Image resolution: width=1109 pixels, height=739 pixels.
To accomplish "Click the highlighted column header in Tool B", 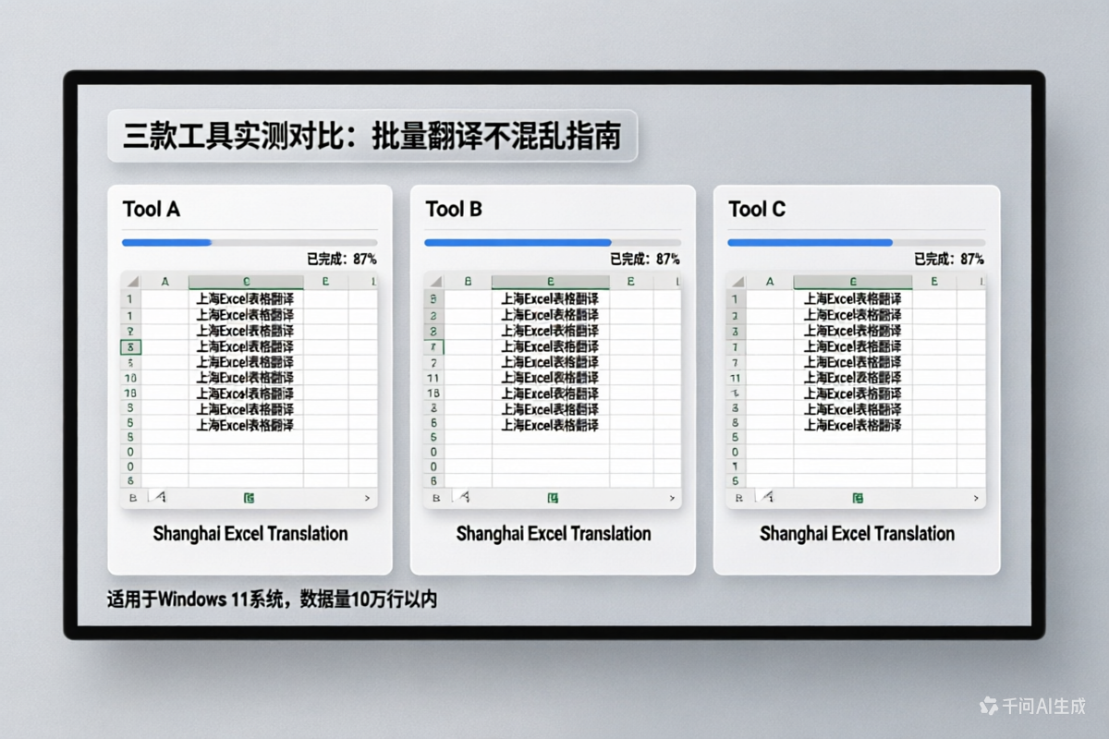I will click(x=550, y=282).
